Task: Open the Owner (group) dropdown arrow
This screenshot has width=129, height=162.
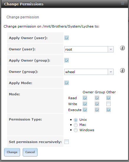Action: coord(111,72)
